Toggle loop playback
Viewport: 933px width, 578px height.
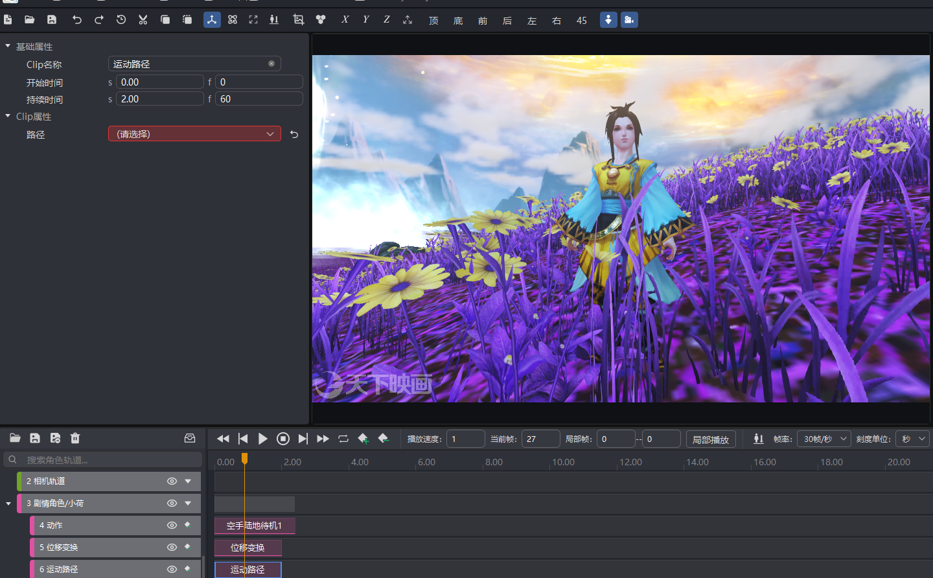pos(343,439)
